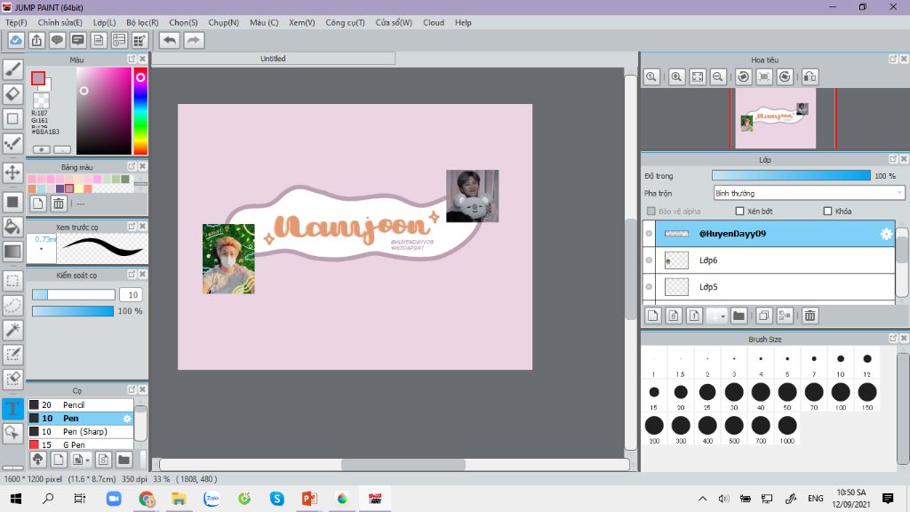This screenshot has width=910, height=512.
Task: Choose the Pencil brush from brush list
Action: tap(73, 404)
